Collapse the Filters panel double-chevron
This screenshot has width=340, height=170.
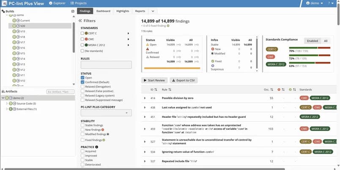coord(80,21)
